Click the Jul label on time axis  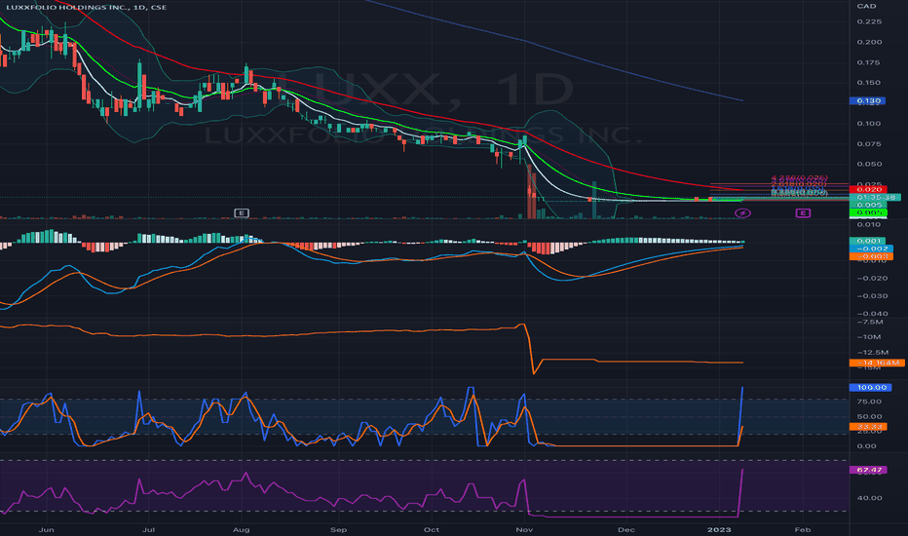click(148, 529)
